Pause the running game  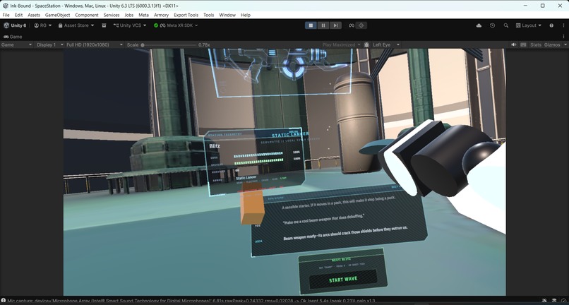coord(323,25)
